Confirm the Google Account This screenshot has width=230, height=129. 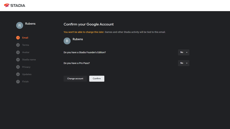tap(97, 79)
